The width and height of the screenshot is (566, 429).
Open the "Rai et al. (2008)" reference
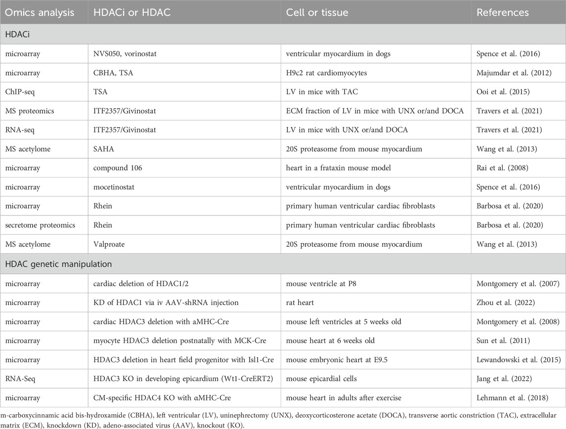click(502, 168)
